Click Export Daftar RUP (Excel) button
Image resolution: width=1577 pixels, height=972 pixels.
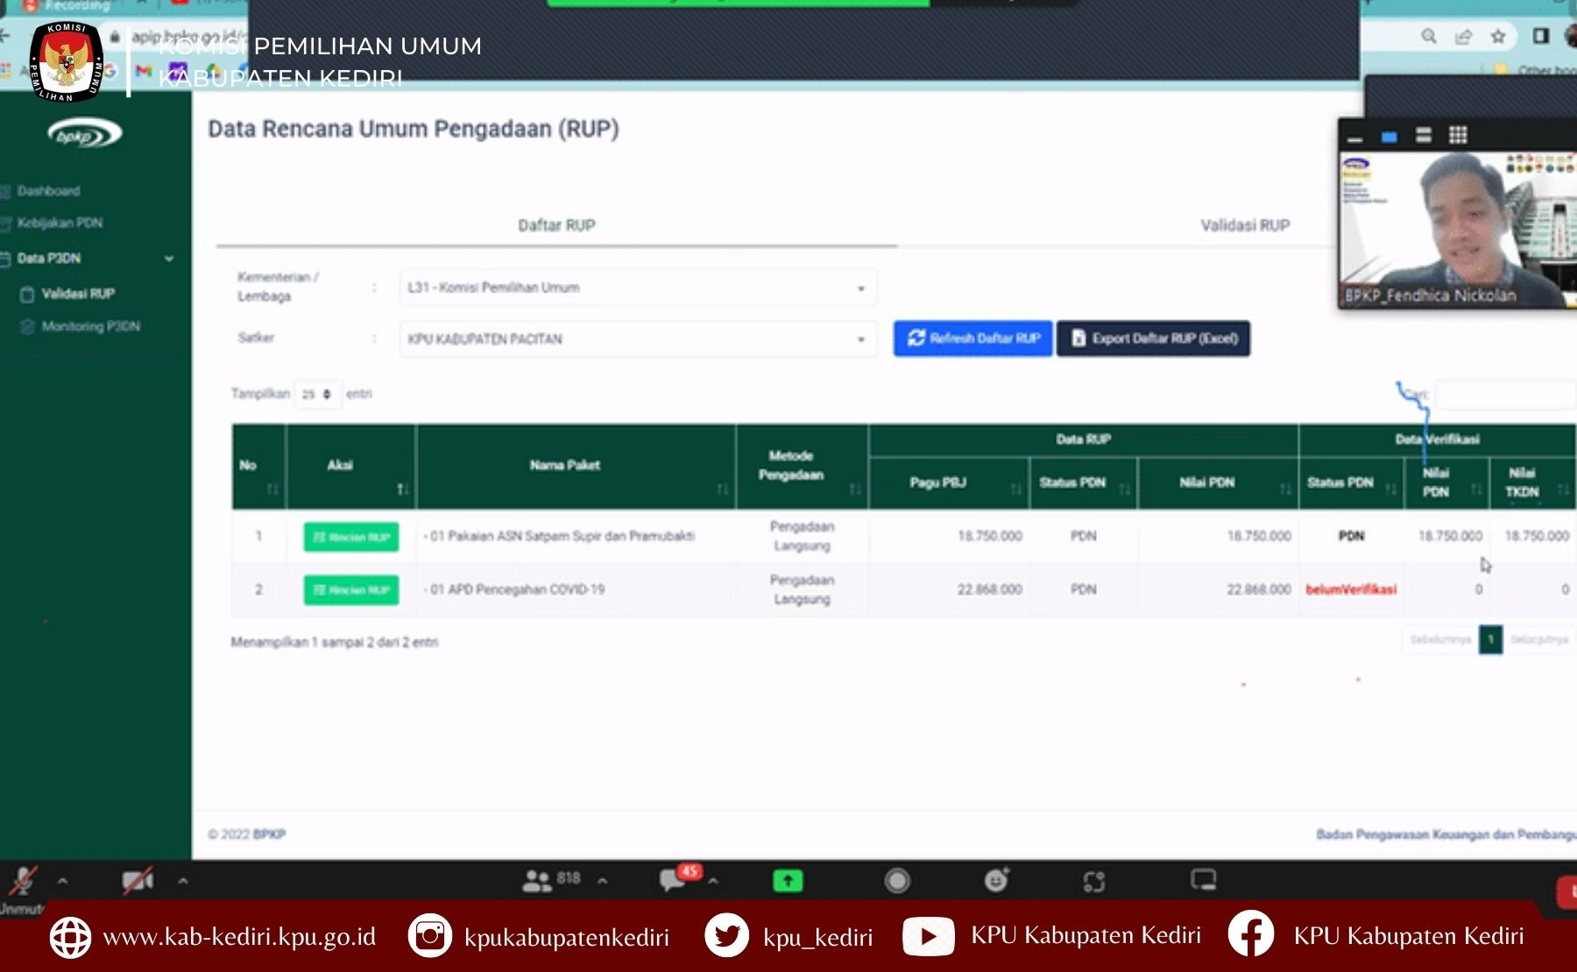click(1153, 339)
